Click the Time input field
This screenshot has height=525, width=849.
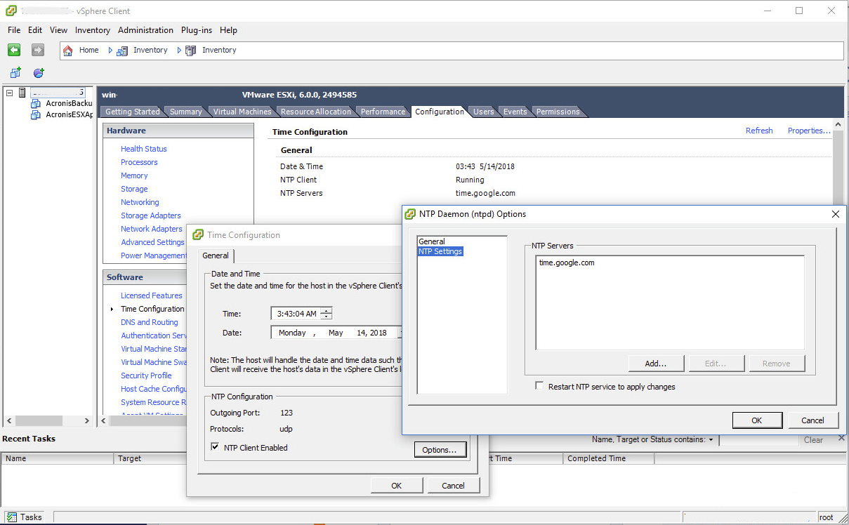click(x=296, y=314)
